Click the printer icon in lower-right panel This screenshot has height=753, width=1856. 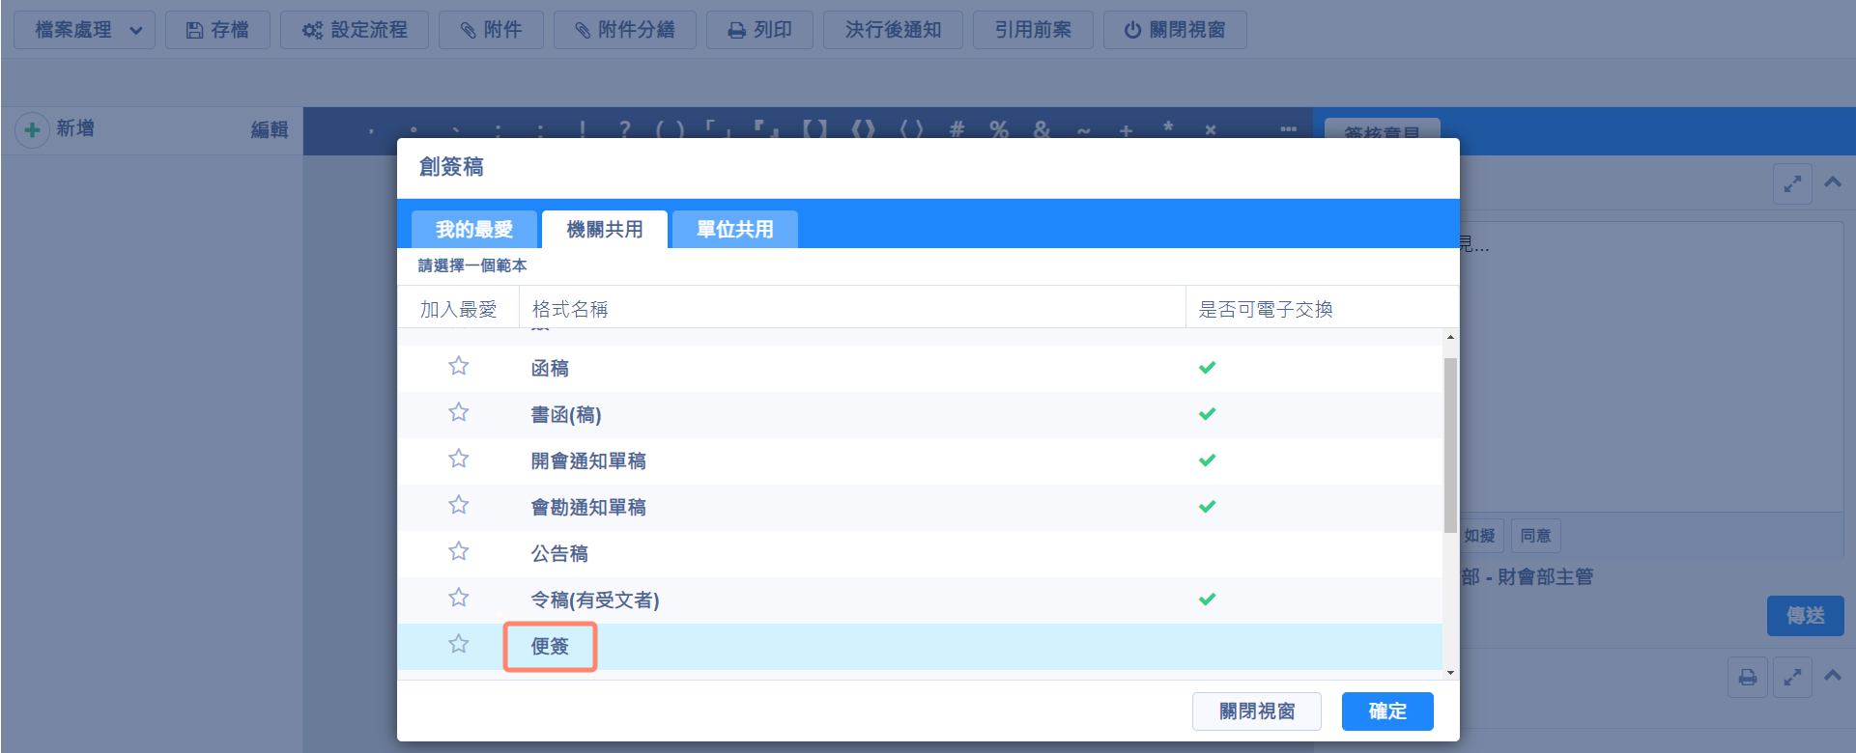click(x=1747, y=678)
